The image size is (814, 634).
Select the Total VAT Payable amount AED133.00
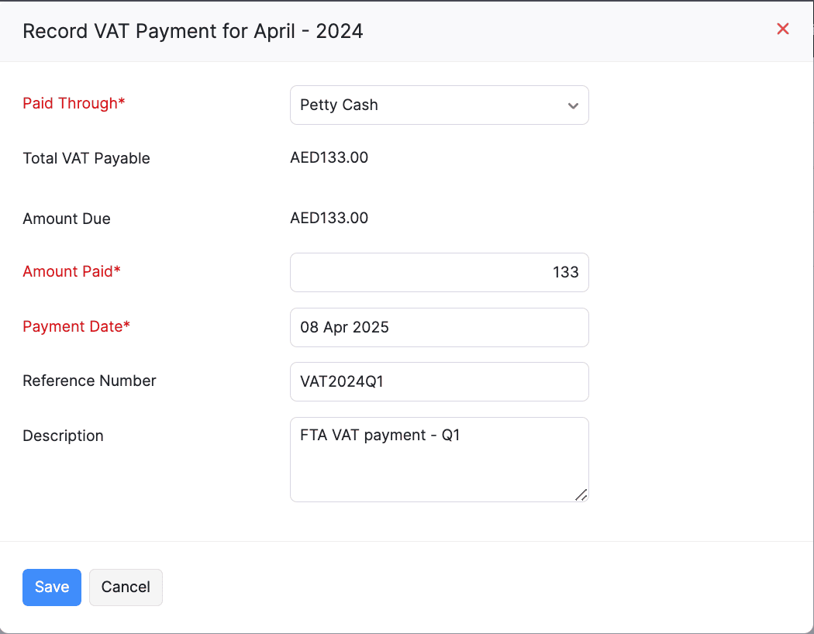pos(329,157)
